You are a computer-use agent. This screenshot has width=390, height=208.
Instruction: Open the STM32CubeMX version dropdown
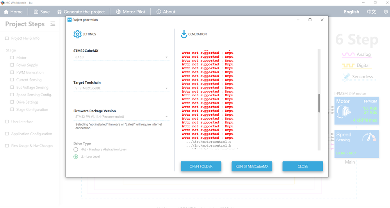(x=121, y=57)
